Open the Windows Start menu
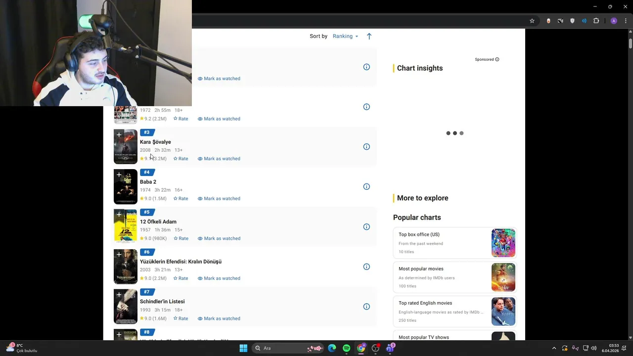 (243, 348)
